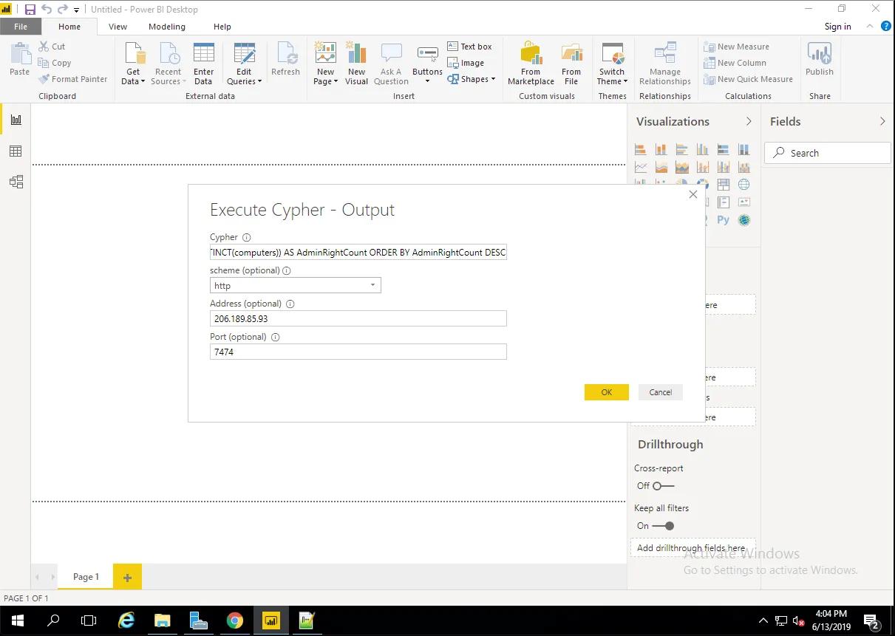Click New Column in Calculations
The height and width of the screenshot is (636, 895).
tap(735, 63)
